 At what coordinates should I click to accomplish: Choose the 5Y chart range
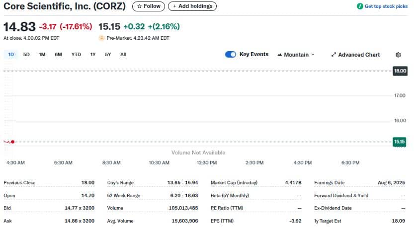click(x=108, y=55)
